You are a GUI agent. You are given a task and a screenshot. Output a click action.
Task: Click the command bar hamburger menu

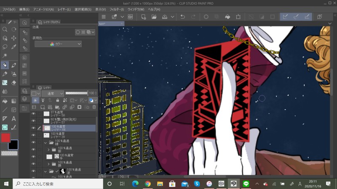click(104, 17)
